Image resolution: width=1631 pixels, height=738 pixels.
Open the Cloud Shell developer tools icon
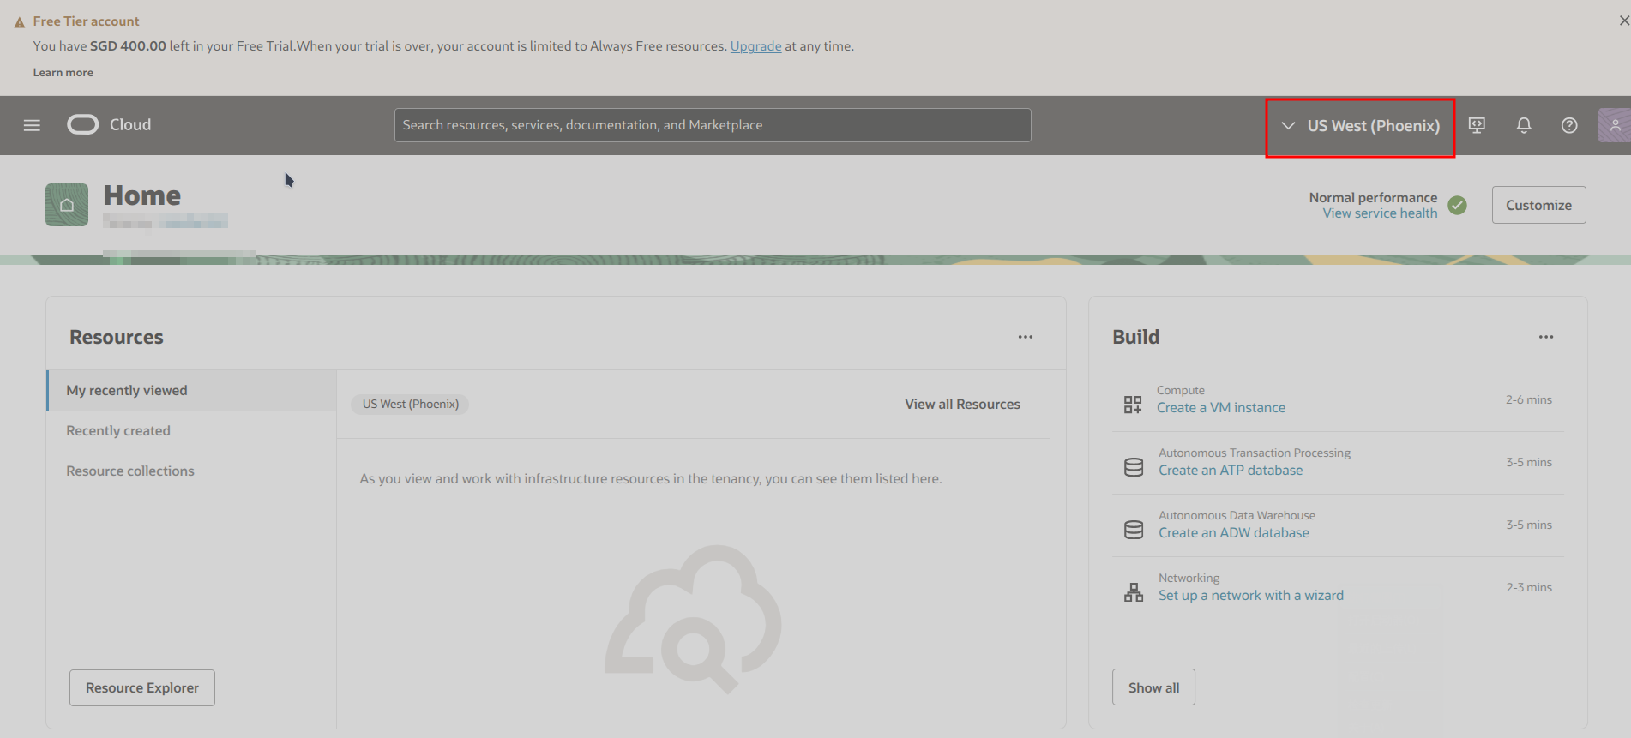[x=1477, y=125]
